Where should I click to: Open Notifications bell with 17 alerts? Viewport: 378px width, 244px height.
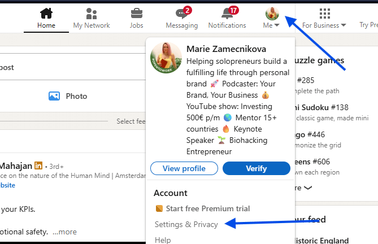(227, 13)
